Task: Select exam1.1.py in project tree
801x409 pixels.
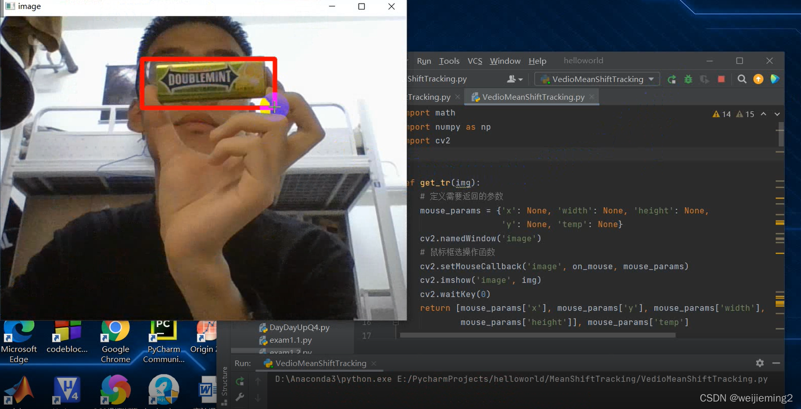Action: (285, 340)
